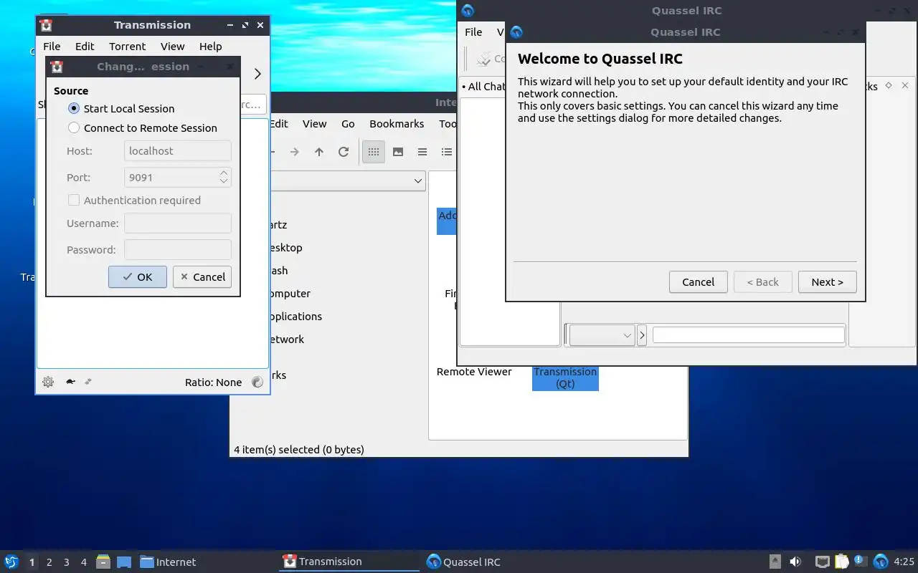Image resolution: width=918 pixels, height=573 pixels.
Task: Switch file manager to detailed list view
Action: (447, 152)
